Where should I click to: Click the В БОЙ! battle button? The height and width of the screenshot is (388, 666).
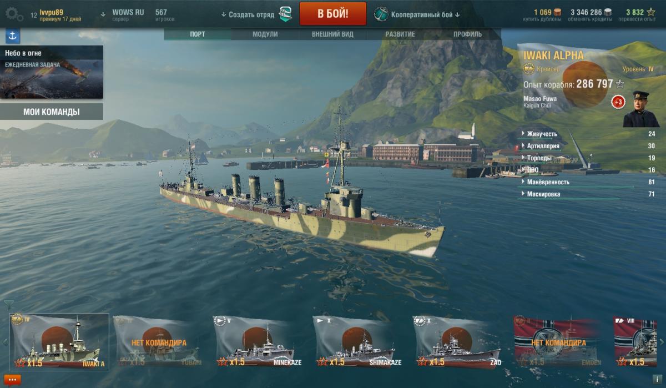click(x=333, y=14)
